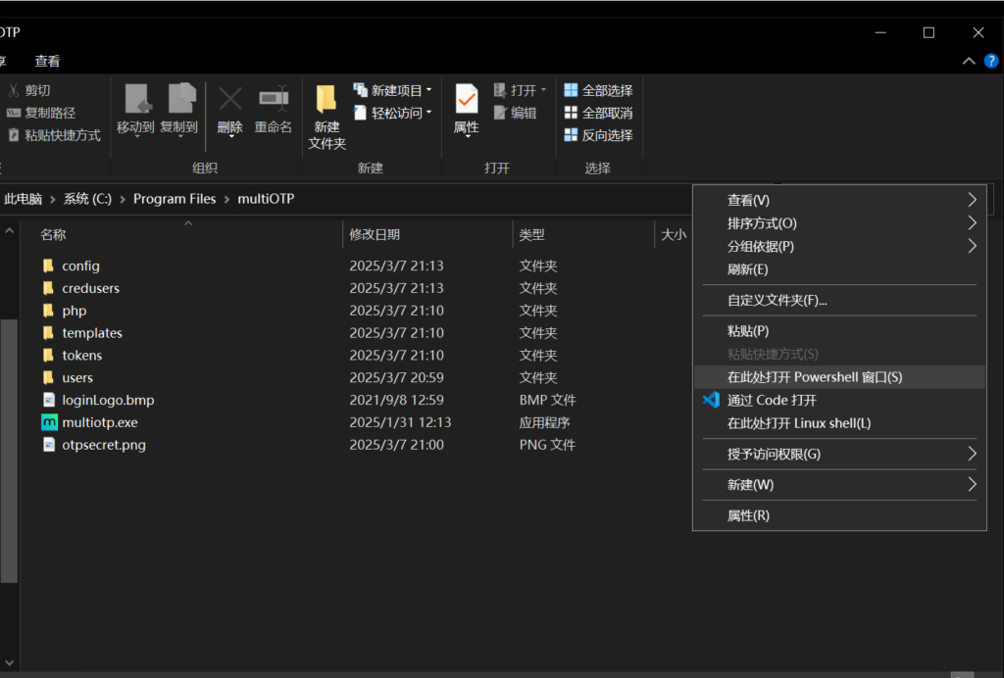Open the 轻松访问 dropdown arrow
1004x678 pixels.
[429, 114]
